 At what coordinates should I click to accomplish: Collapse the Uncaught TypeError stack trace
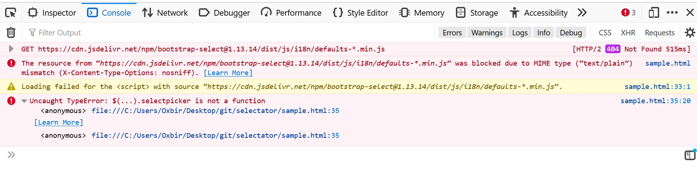click(x=24, y=101)
